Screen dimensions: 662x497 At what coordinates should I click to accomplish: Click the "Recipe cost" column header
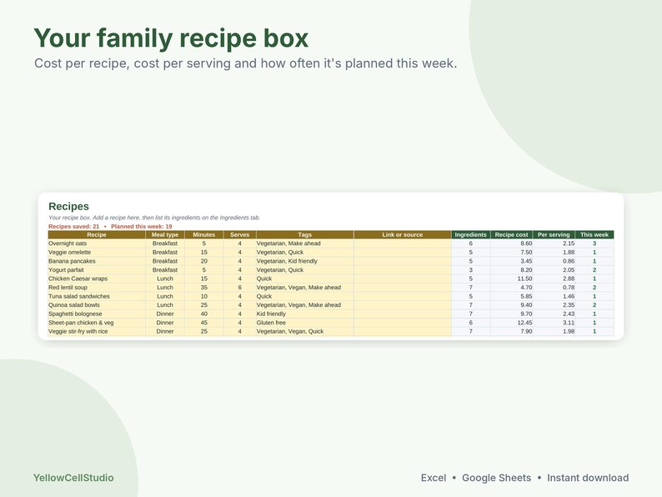tap(511, 235)
